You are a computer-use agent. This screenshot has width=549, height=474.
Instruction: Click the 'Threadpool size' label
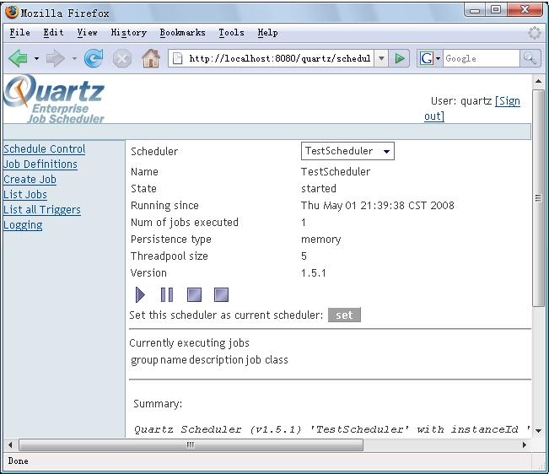170,256
